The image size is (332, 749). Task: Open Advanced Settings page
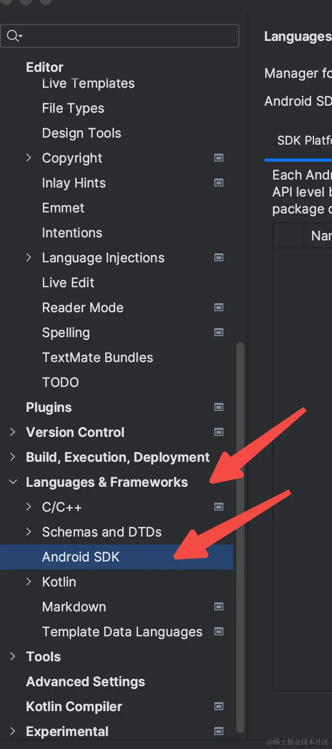tap(85, 682)
